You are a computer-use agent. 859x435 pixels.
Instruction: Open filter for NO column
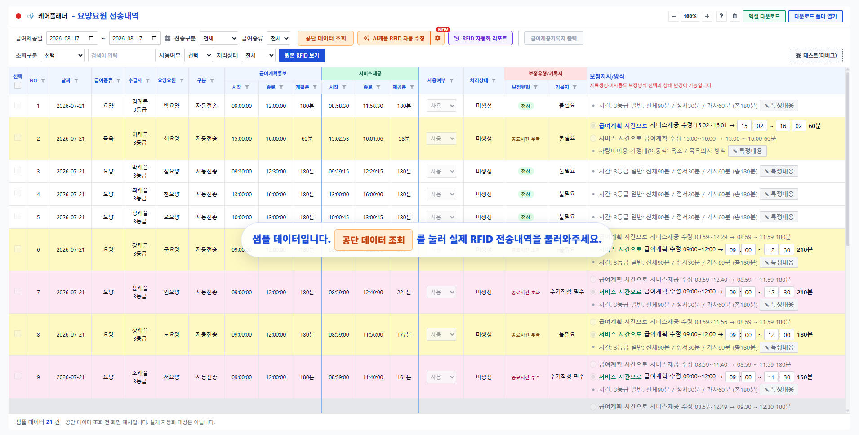coord(43,80)
